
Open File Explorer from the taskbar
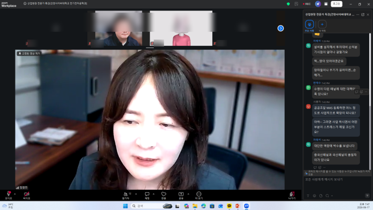coord(195,206)
